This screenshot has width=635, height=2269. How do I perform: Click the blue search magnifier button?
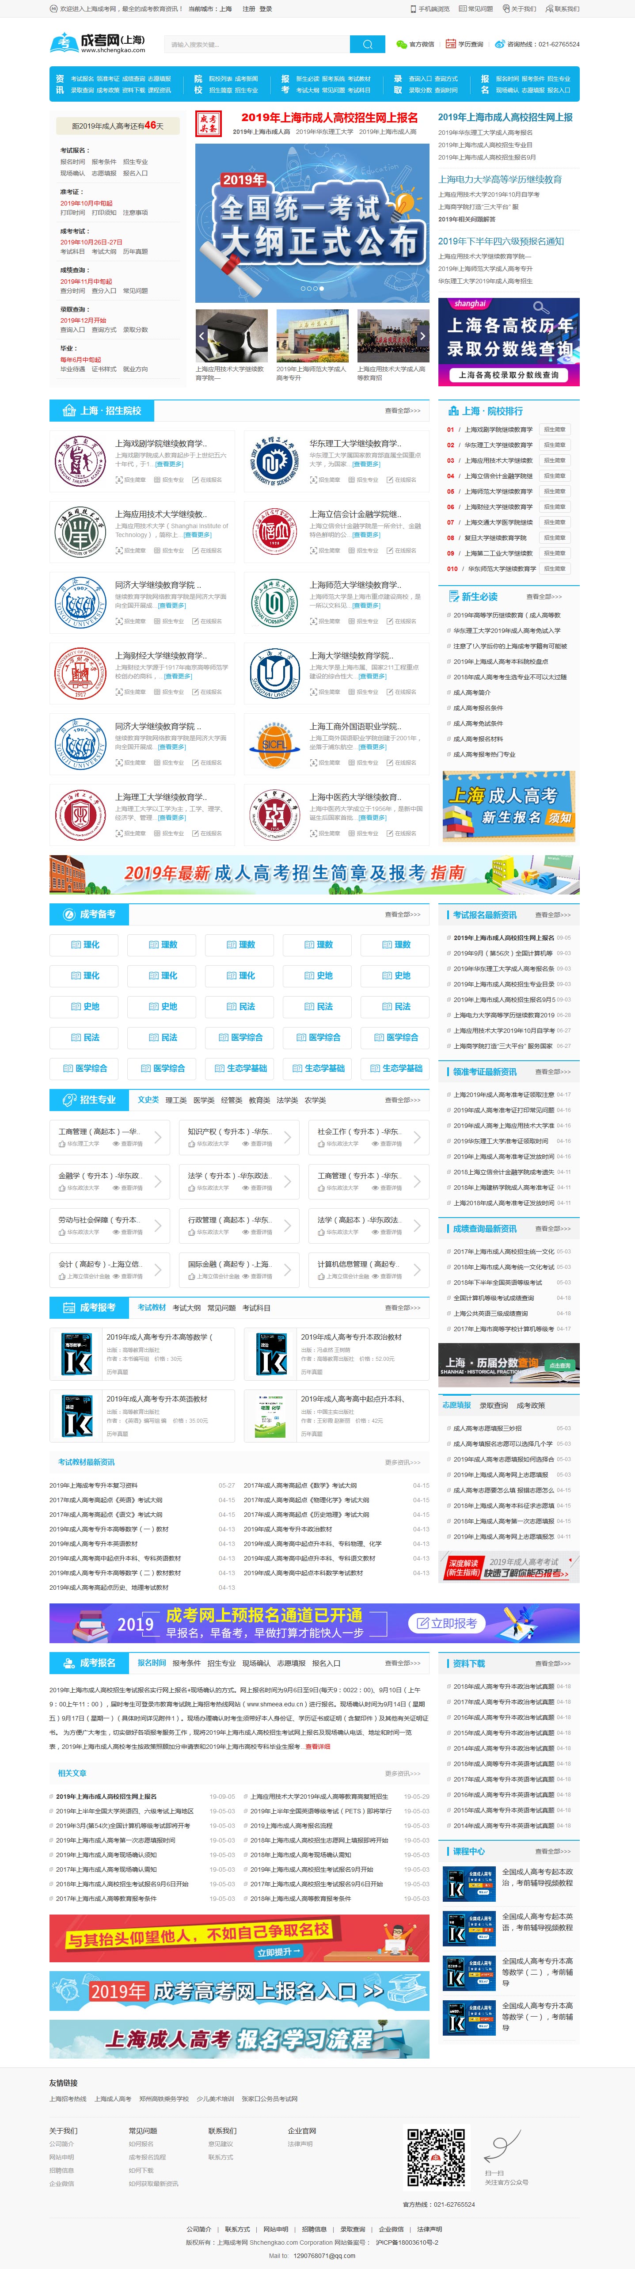367,44
